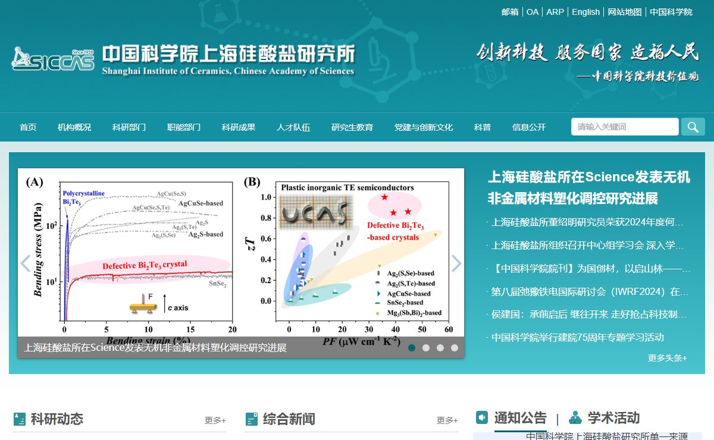This screenshot has width=714, height=440.
Task: Click OA top link
Action: 533,12
